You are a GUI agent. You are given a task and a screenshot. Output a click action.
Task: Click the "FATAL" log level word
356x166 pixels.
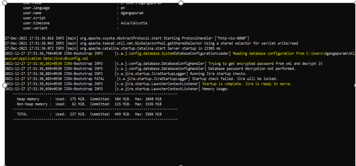[x=99, y=79]
